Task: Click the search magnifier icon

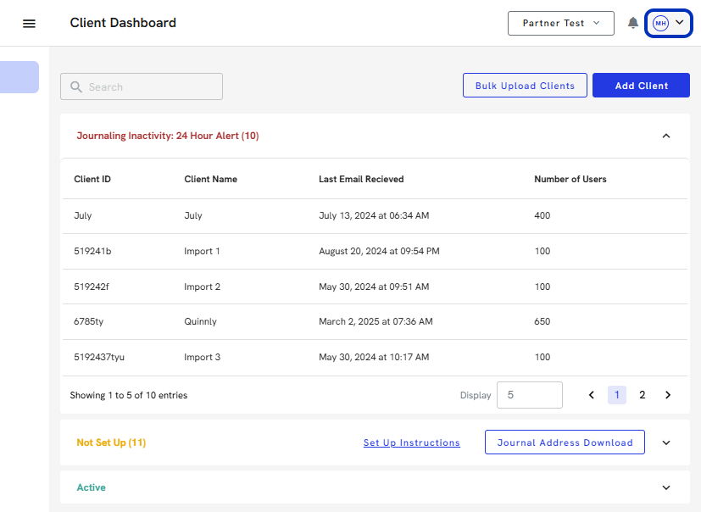Action: 76,87
